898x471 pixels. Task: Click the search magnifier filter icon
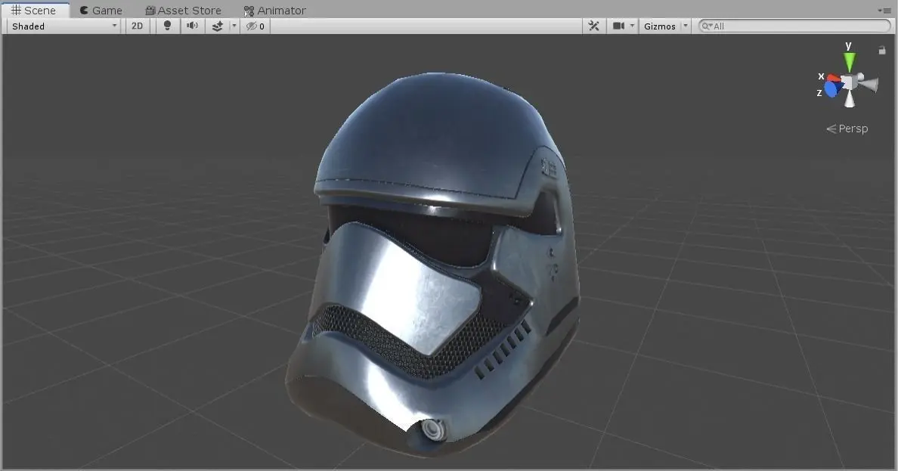pyautogui.click(x=707, y=26)
